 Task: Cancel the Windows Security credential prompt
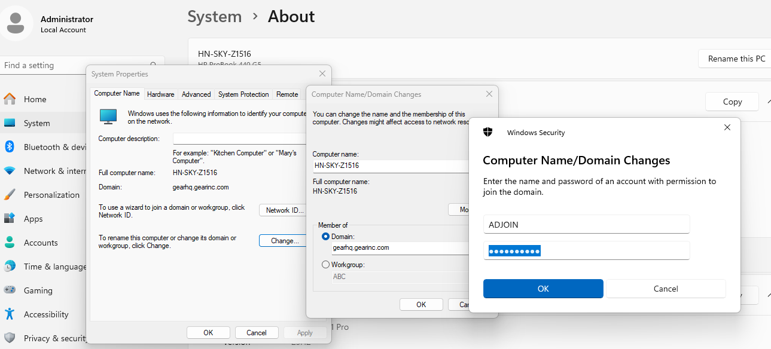(666, 289)
